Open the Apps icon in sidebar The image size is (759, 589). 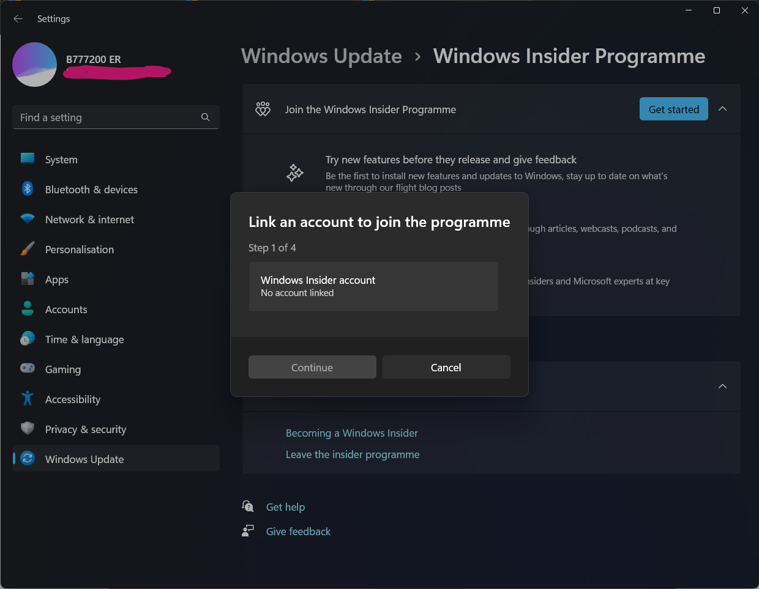pyautogui.click(x=28, y=279)
